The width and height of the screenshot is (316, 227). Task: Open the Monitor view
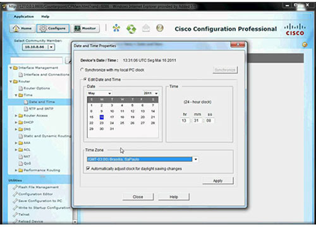85,28
